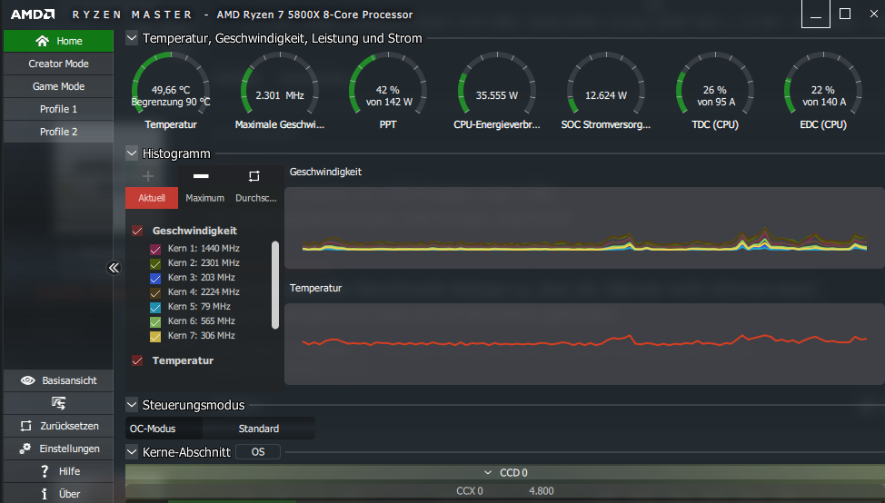
Task: Toggle the Kern 3 checkbox
Action: click(x=155, y=279)
